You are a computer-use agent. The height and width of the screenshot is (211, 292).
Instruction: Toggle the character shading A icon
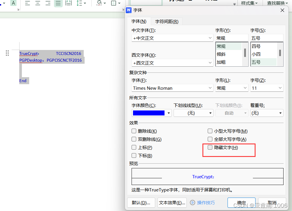13,3
